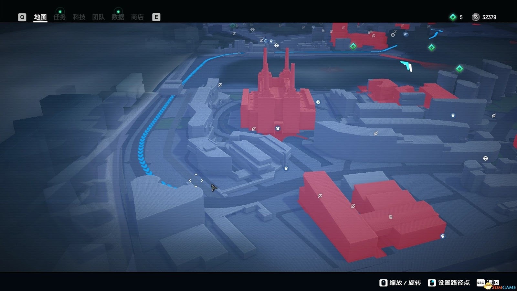This screenshot has width=517, height=291.
Task: Select the tech point diamond on the far-bank red building
Action: (x=353, y=46)
